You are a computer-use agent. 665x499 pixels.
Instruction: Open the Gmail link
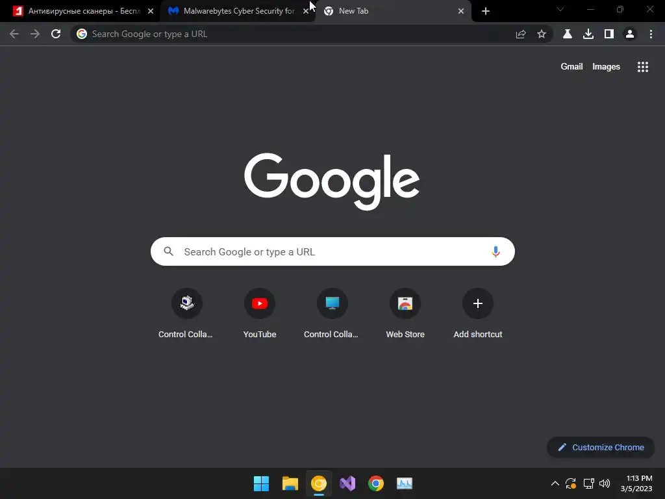pos(571,67)
